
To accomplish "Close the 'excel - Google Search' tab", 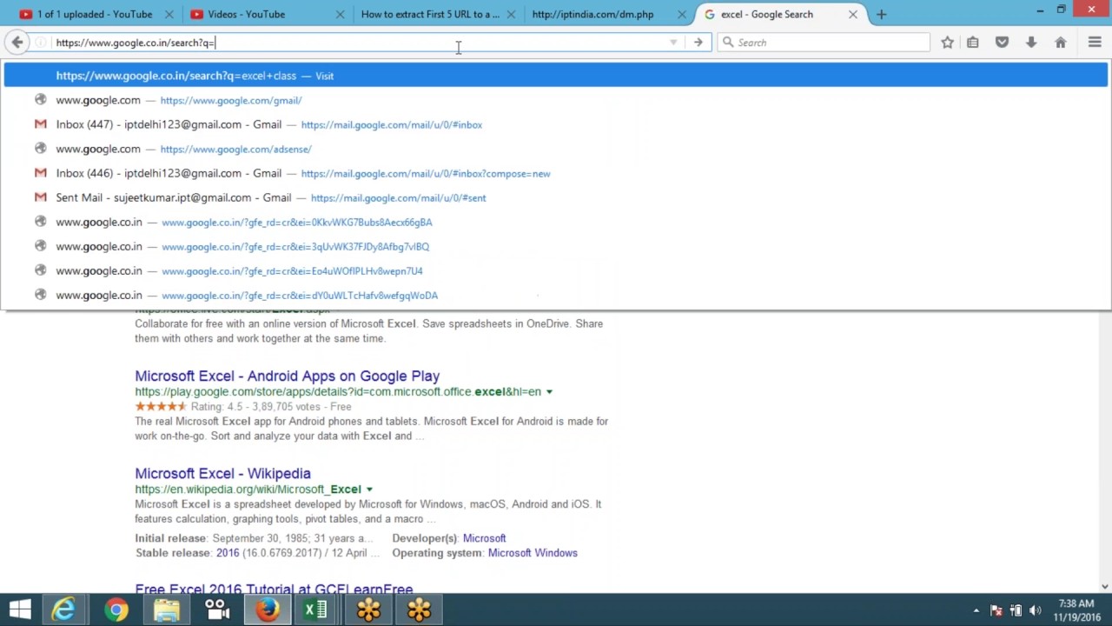I will (853, 14).
